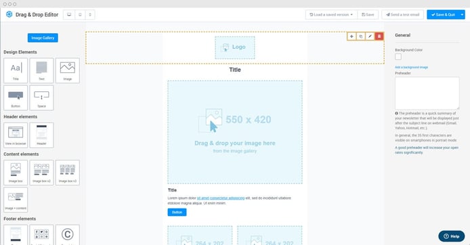This screenshot has width=470, height=245.
Task: Click Save & Quit button
Action: [x=443, y=15]
